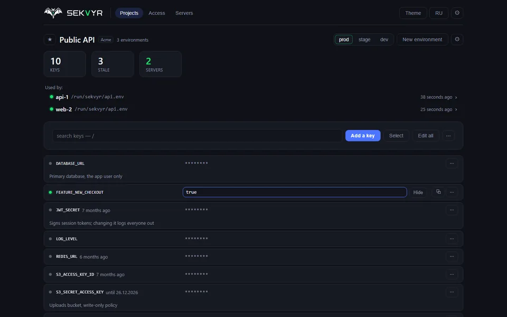Switch language to RU

(438, 13)
